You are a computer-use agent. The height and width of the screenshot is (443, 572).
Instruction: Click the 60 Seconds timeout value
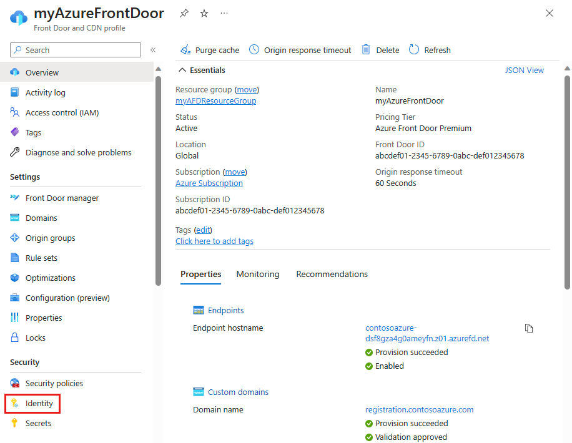396,183
